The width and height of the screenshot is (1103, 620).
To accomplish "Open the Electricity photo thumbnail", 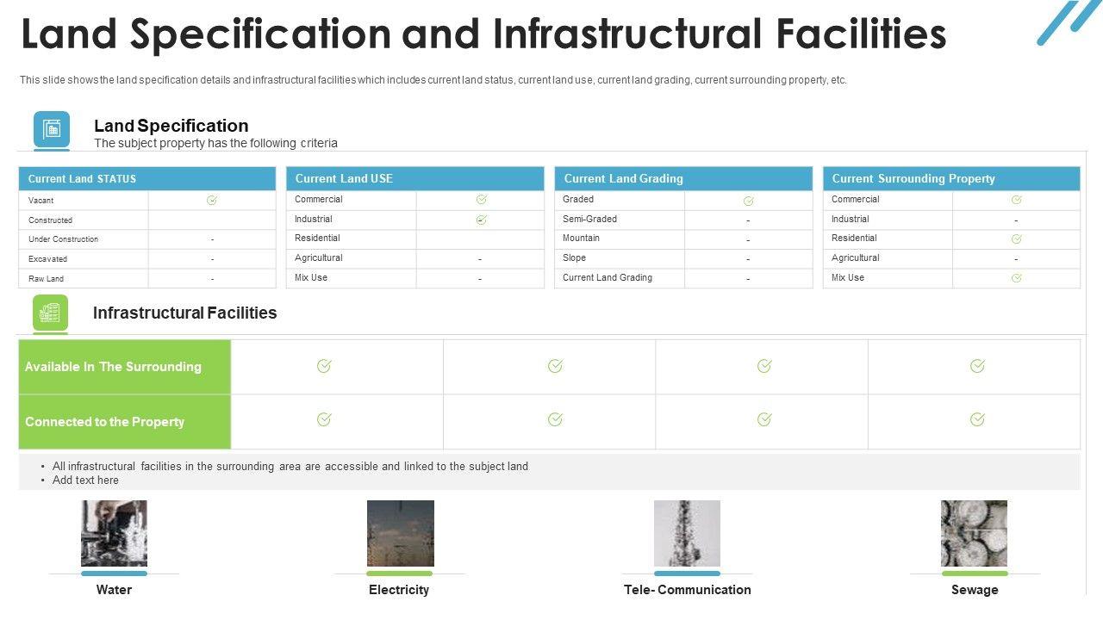I will coord(401,534).
